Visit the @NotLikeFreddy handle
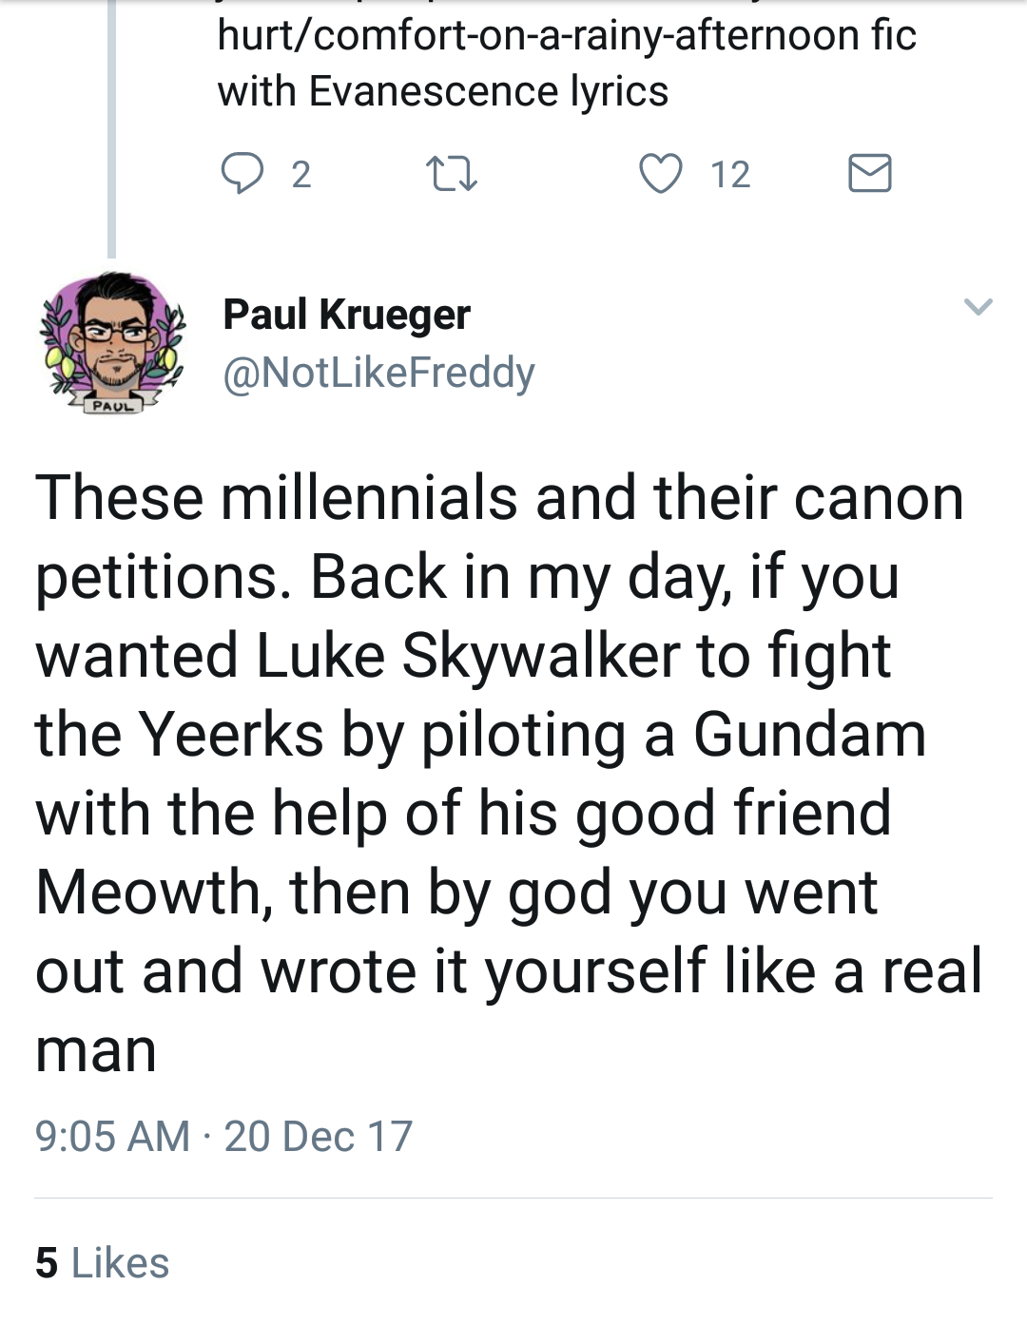Image resolution: width=1027 pixels, height=1324 pixels. (378, 372)
